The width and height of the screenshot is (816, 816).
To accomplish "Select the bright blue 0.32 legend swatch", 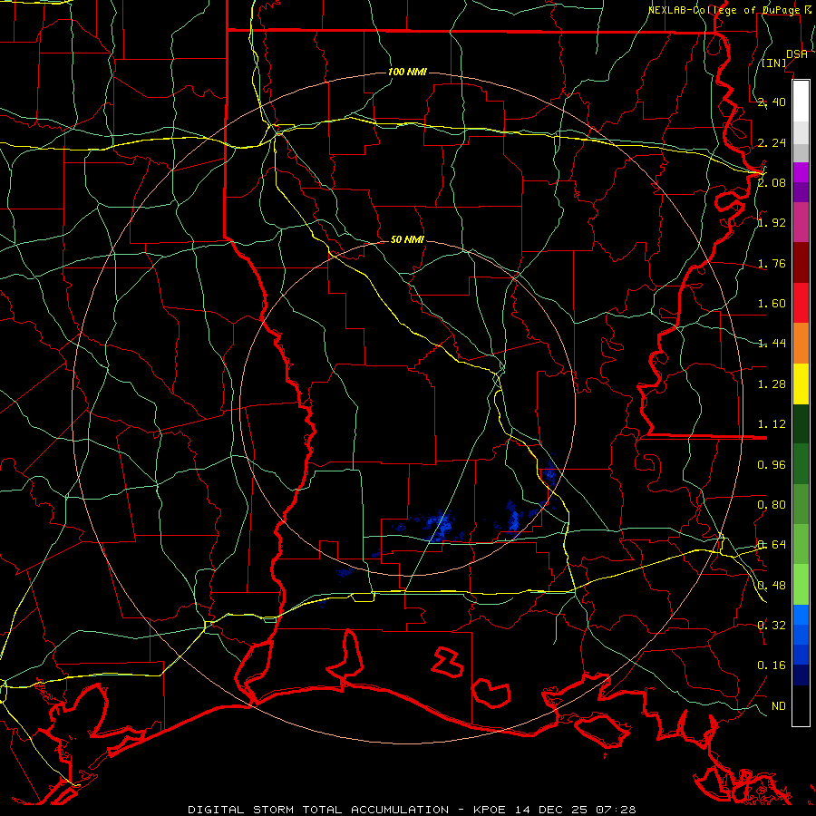I will pos(801,615).
